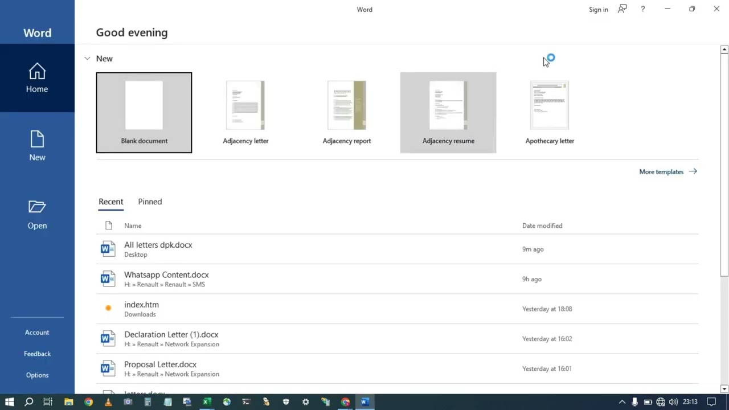Choose the Adjacency report template

click(347, 113)
